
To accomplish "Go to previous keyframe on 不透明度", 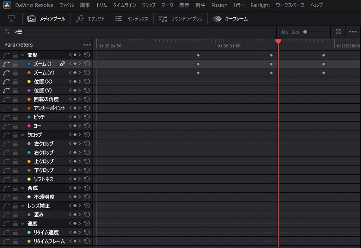I will (x=70, y=197).
